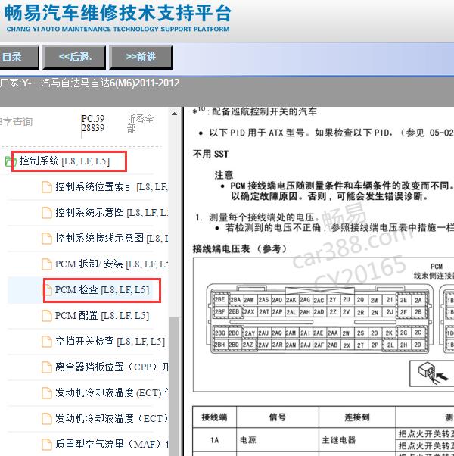Click the 接线端电压表（参考）heading
454x456 pixels.
(240, 249)
